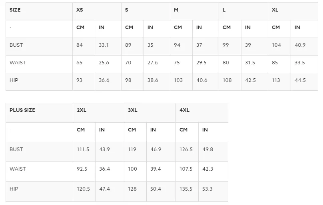Viewport: 323px width, 205px height.
Task: Click the XS bust value 33.1 inches
Action: point(104,45)
